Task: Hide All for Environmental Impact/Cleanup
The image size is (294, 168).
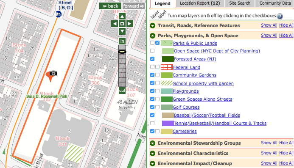Action: 286,163
